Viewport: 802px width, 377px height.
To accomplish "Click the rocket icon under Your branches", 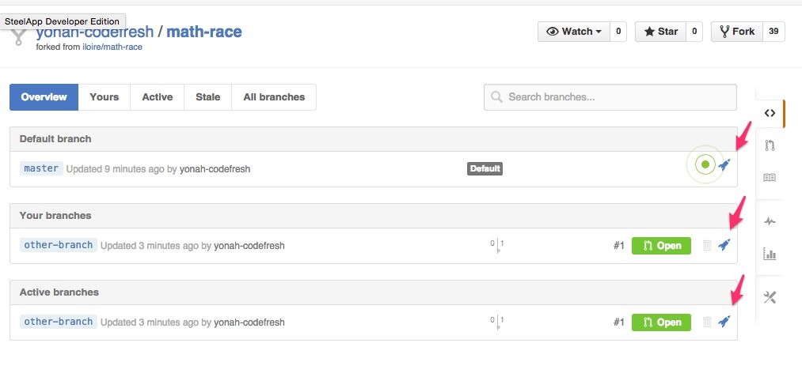I will 724,245.
